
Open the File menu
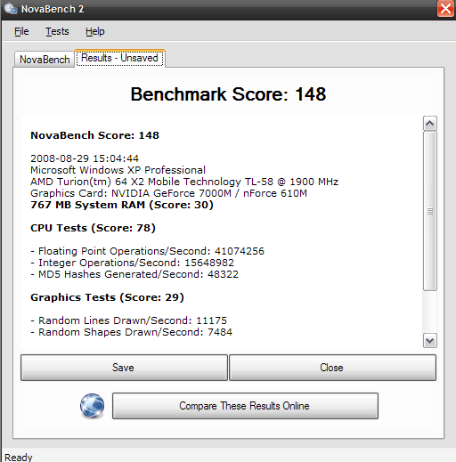[x=21, y=31]
